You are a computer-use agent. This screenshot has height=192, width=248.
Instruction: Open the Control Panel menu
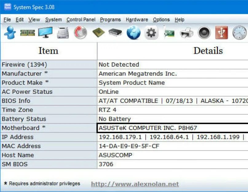click(x=81, y=20)
